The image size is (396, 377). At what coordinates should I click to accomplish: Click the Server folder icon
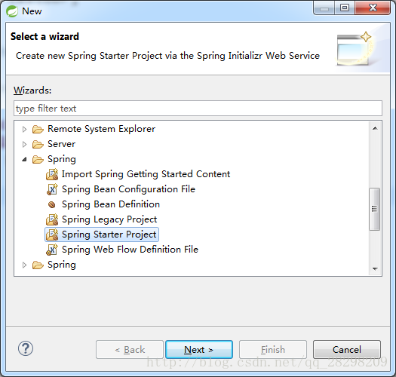click(x=38, y=145)
